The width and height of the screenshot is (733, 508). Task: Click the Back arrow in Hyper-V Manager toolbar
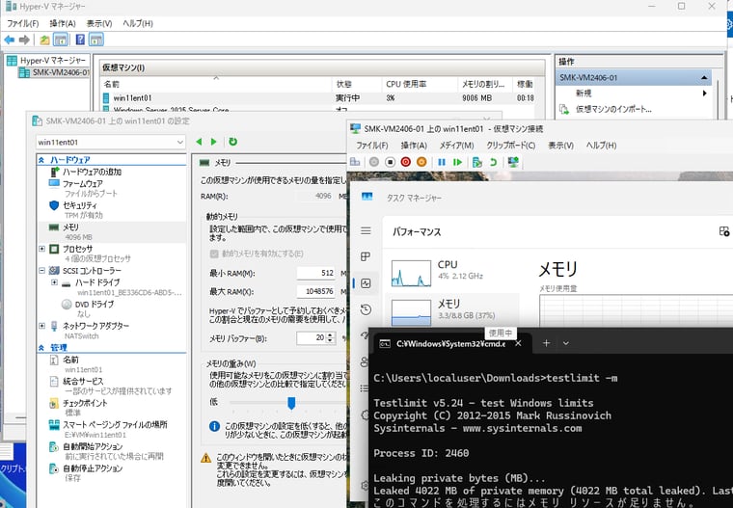tap(9, 40)
